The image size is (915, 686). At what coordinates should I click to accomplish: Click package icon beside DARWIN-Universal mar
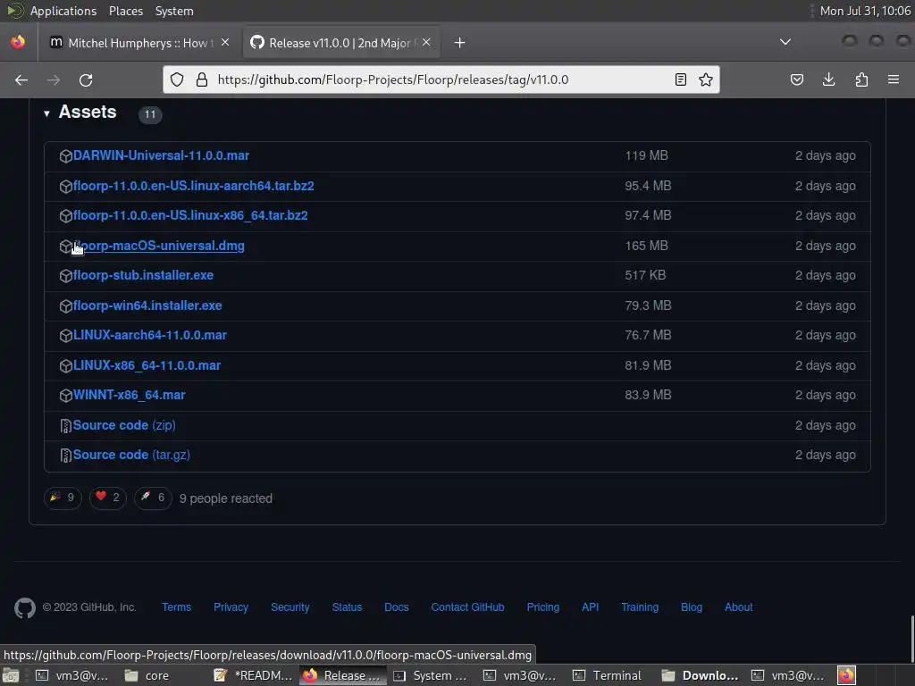[x=65, y=155]
